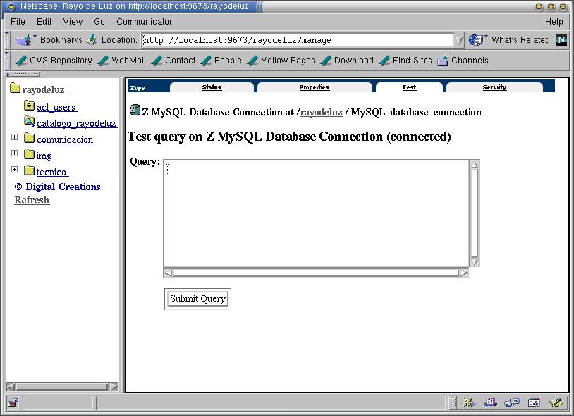The width and height of the screenshot is (574, 416).
Task: Open the Channels toolbar folder
Action: point(463,61)
